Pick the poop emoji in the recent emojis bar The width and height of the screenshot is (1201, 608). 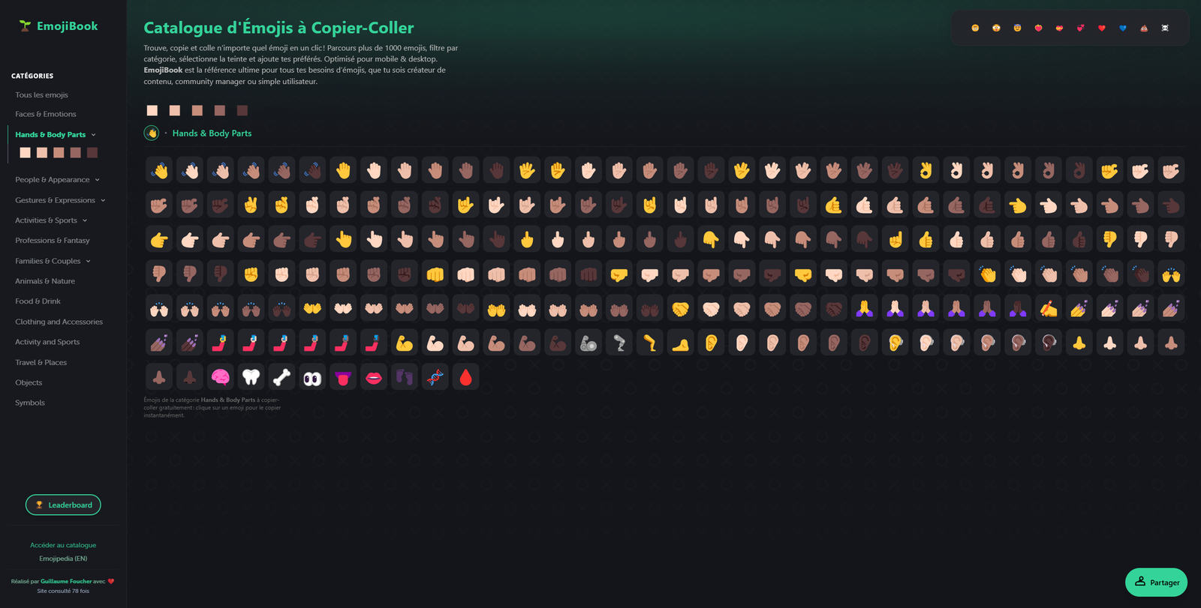(1144, 28)
